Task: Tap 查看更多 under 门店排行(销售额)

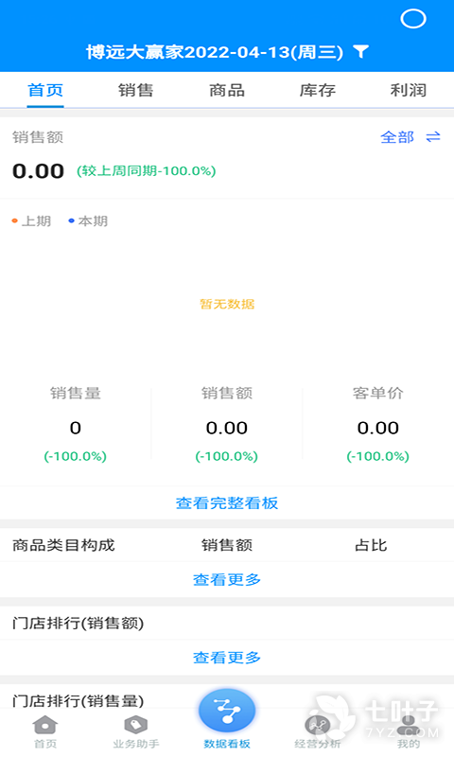Action: pos(227,658)
